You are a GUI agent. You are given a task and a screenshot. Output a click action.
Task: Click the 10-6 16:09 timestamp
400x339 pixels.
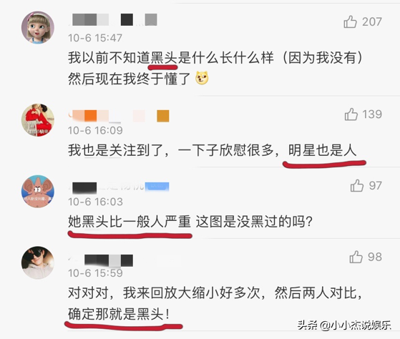click(x=95, y=130)
